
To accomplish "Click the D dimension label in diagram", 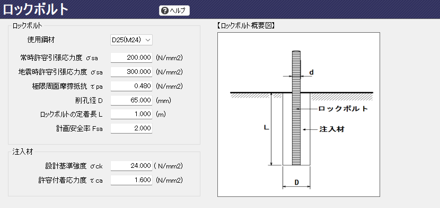I will (296, 183).
